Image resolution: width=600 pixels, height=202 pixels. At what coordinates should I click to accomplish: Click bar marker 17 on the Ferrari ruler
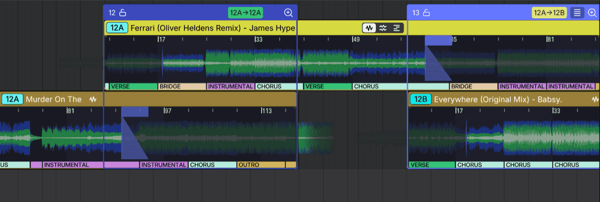[162, 40]
